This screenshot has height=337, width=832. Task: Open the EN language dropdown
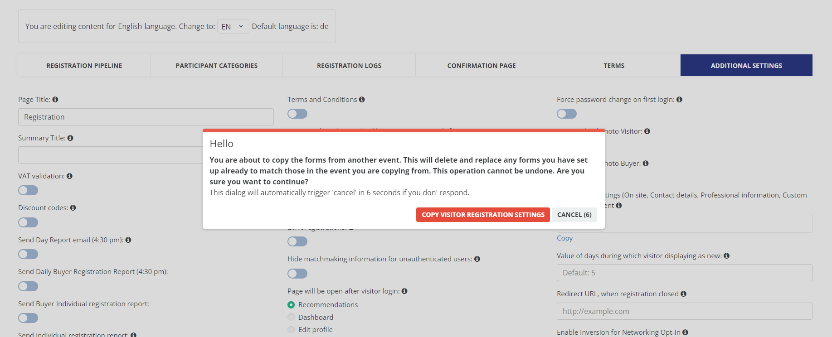click(x=233, y=27)
